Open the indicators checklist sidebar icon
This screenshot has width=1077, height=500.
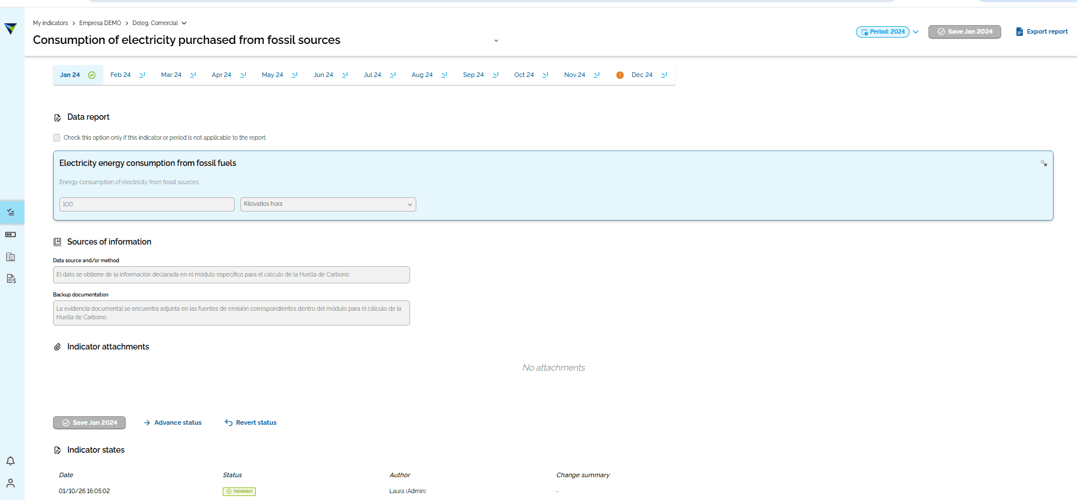point(11,212)
